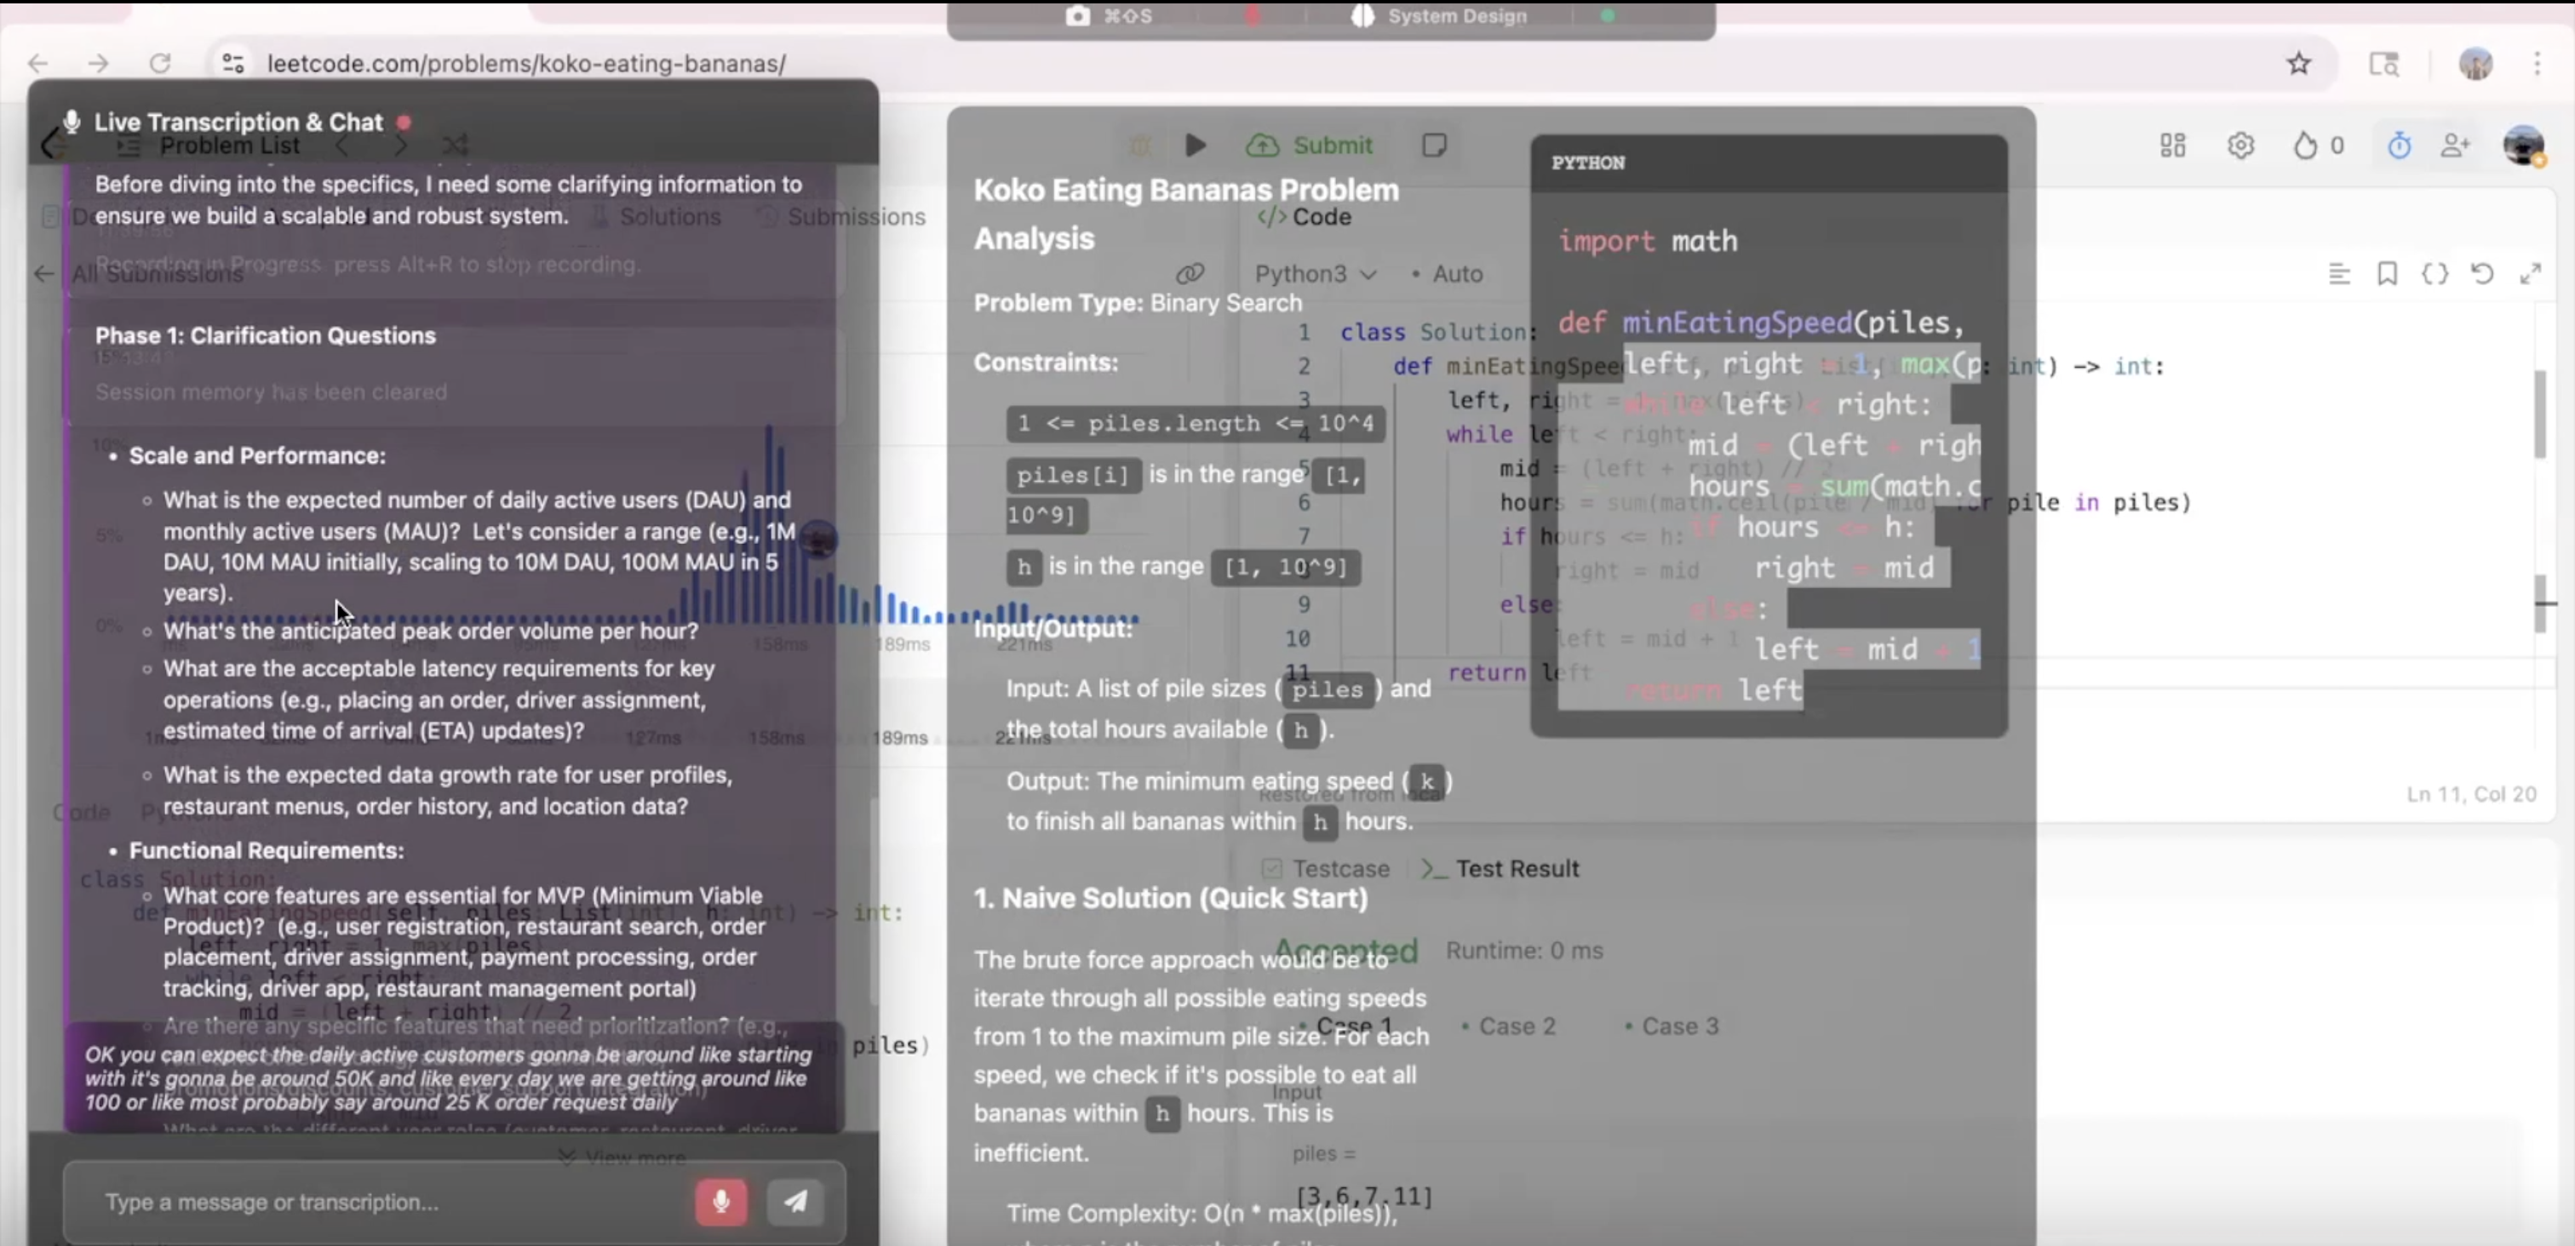Image resolution: width=2575 pixels, height=1246 pixels.
Task: Select the Case 3 test case
Action: click(x=1672, y=1026)
